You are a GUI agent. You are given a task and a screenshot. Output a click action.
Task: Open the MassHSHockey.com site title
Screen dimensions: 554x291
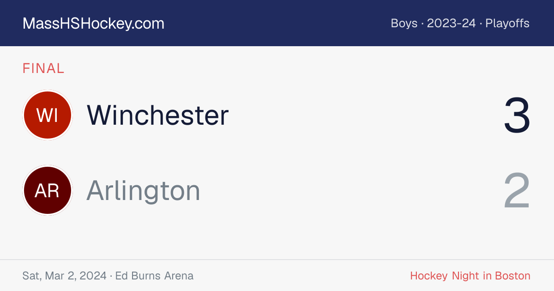(x=94, y=23)
